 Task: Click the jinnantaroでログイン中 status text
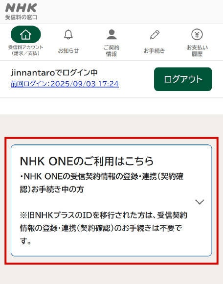point(54,72)
